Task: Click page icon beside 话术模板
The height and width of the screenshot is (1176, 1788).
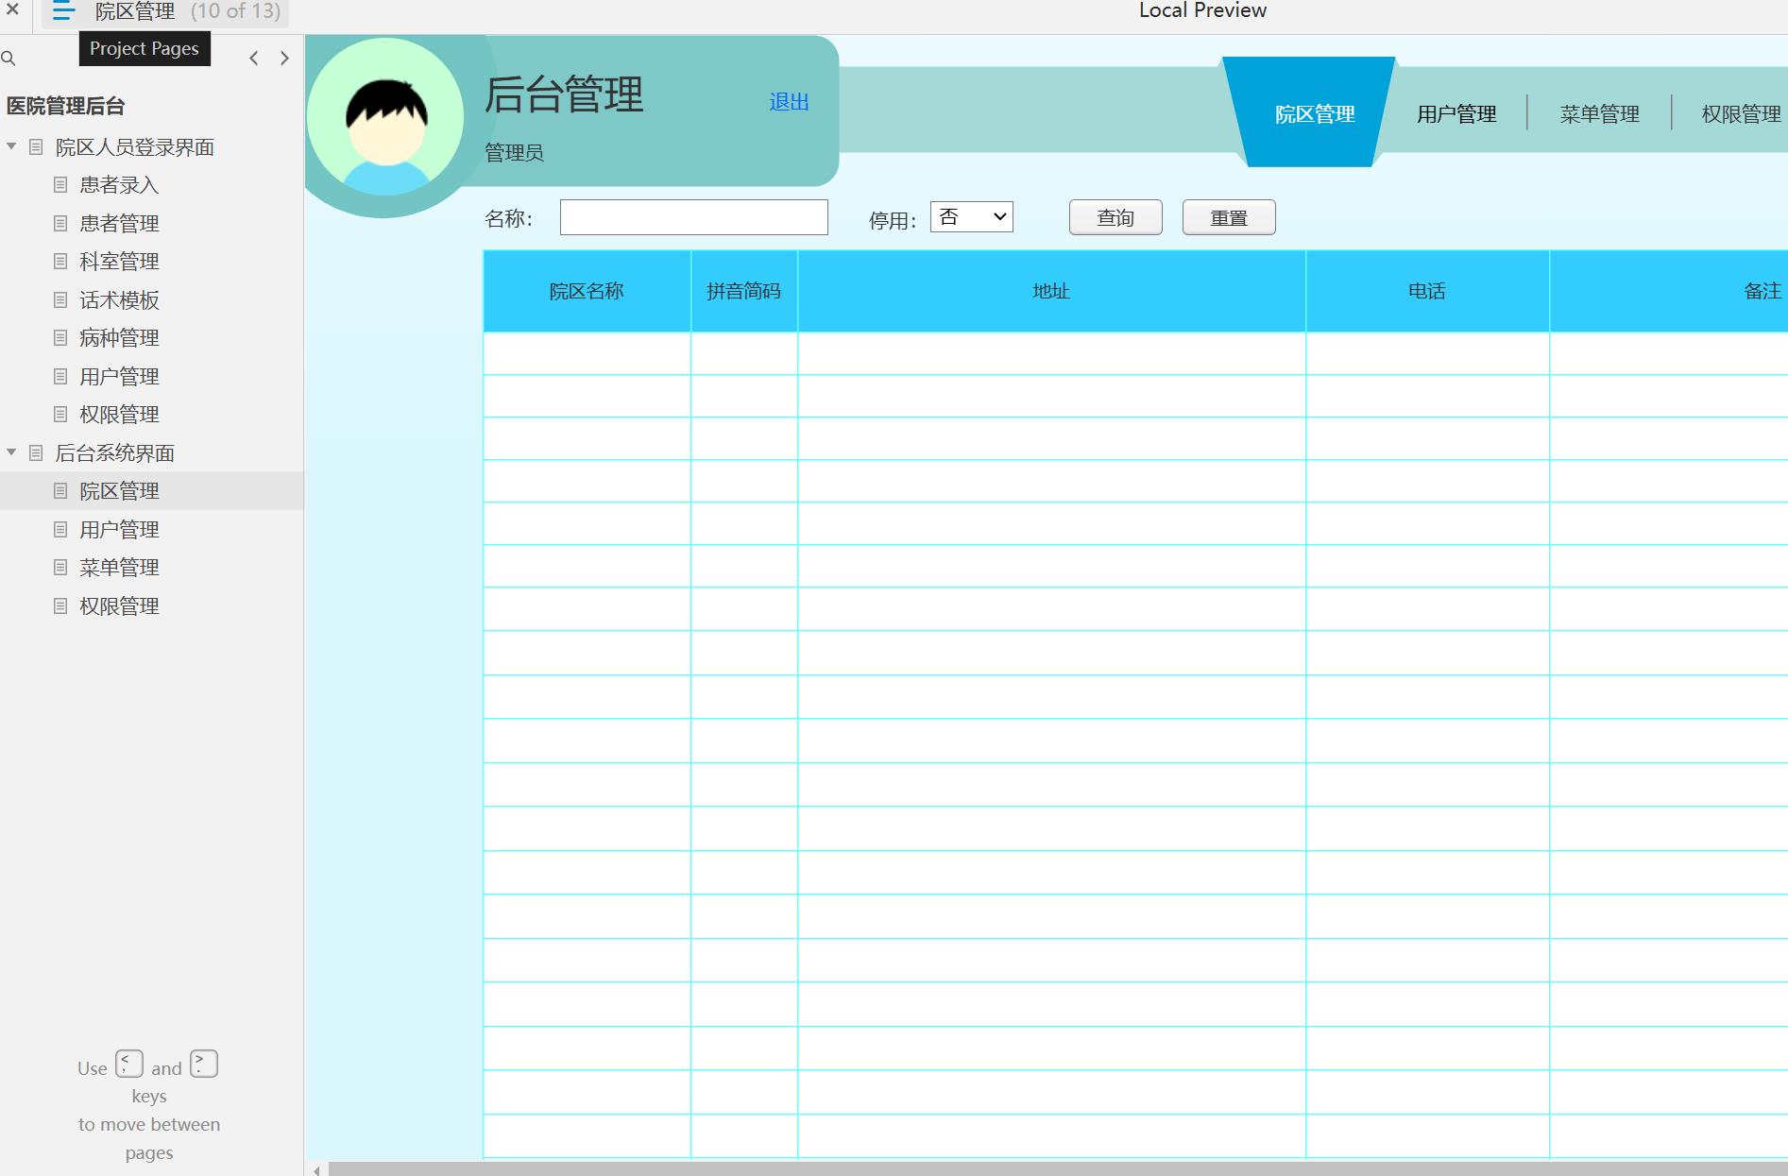Action: 60,300
